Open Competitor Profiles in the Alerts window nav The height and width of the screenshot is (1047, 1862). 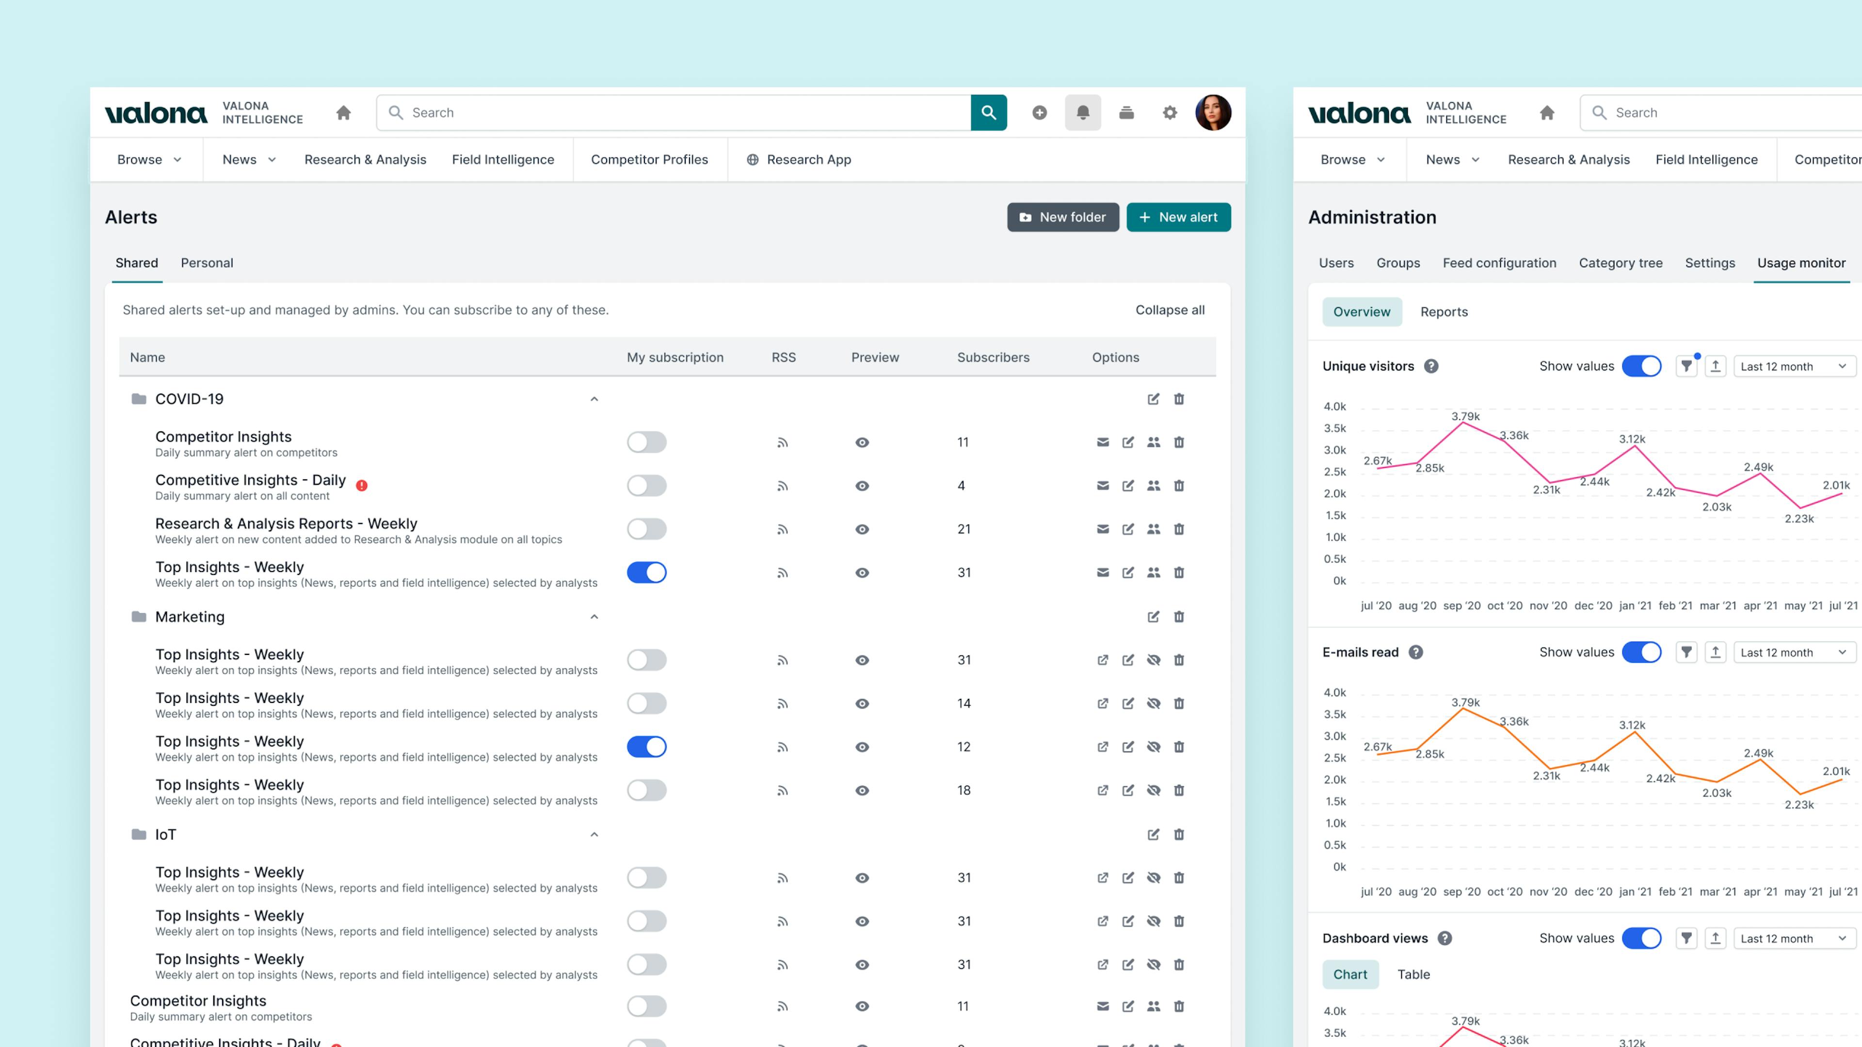(x=649, y=159)
